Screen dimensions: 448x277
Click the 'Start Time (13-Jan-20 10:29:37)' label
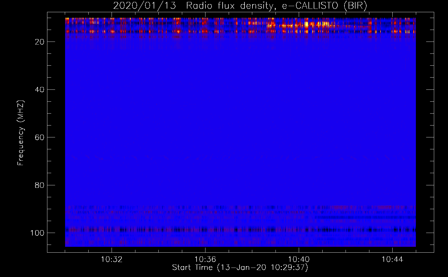pos(240,268)
